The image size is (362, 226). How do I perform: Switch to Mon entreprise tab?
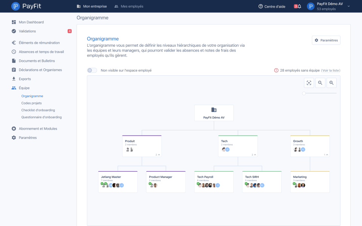(92, 6)
